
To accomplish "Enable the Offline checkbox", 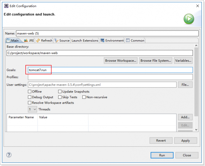I will tap(30, 92).
